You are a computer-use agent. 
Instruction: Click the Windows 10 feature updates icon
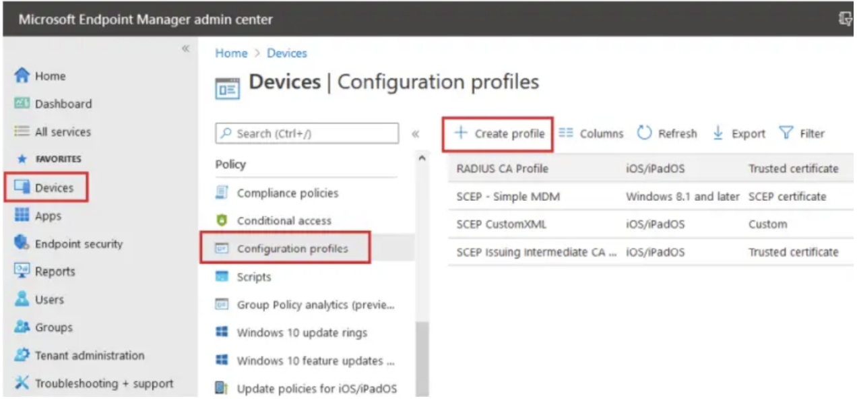(222, 361)
